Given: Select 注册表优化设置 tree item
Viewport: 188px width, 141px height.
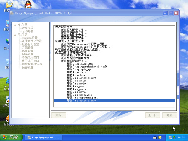Looking at the screenshot, I should (x=32, y=41).
